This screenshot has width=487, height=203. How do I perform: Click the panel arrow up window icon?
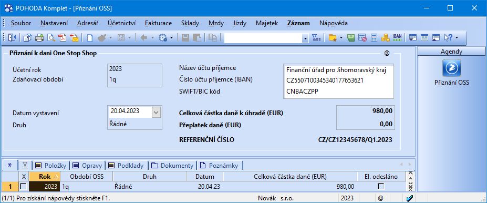coord(436,38)
